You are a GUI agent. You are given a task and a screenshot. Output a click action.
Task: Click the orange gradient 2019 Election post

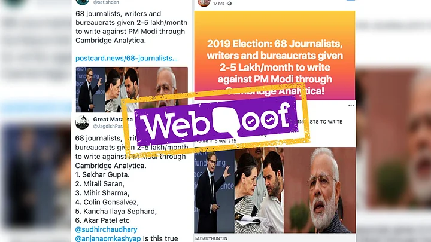(275, 56)
